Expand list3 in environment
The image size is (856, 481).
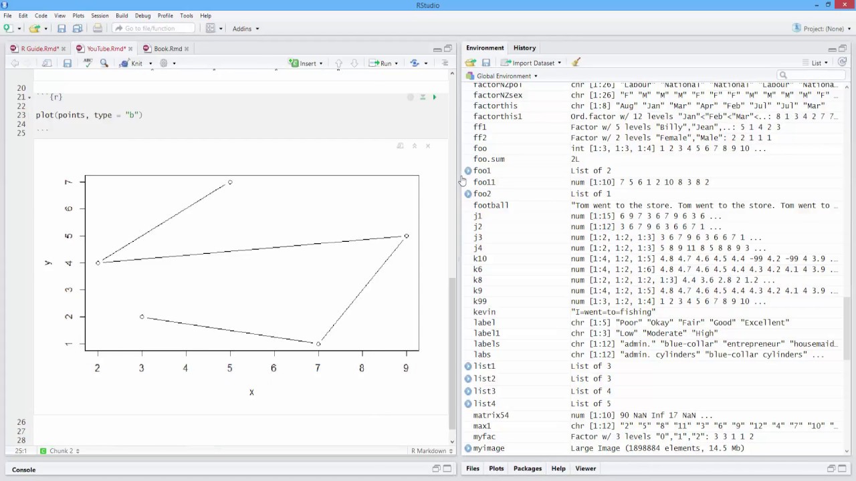pyautogui.click(x=468, y=391)
